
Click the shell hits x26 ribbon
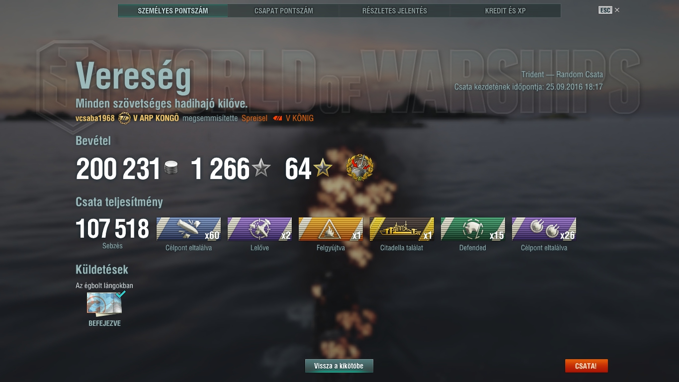point(544,229)
